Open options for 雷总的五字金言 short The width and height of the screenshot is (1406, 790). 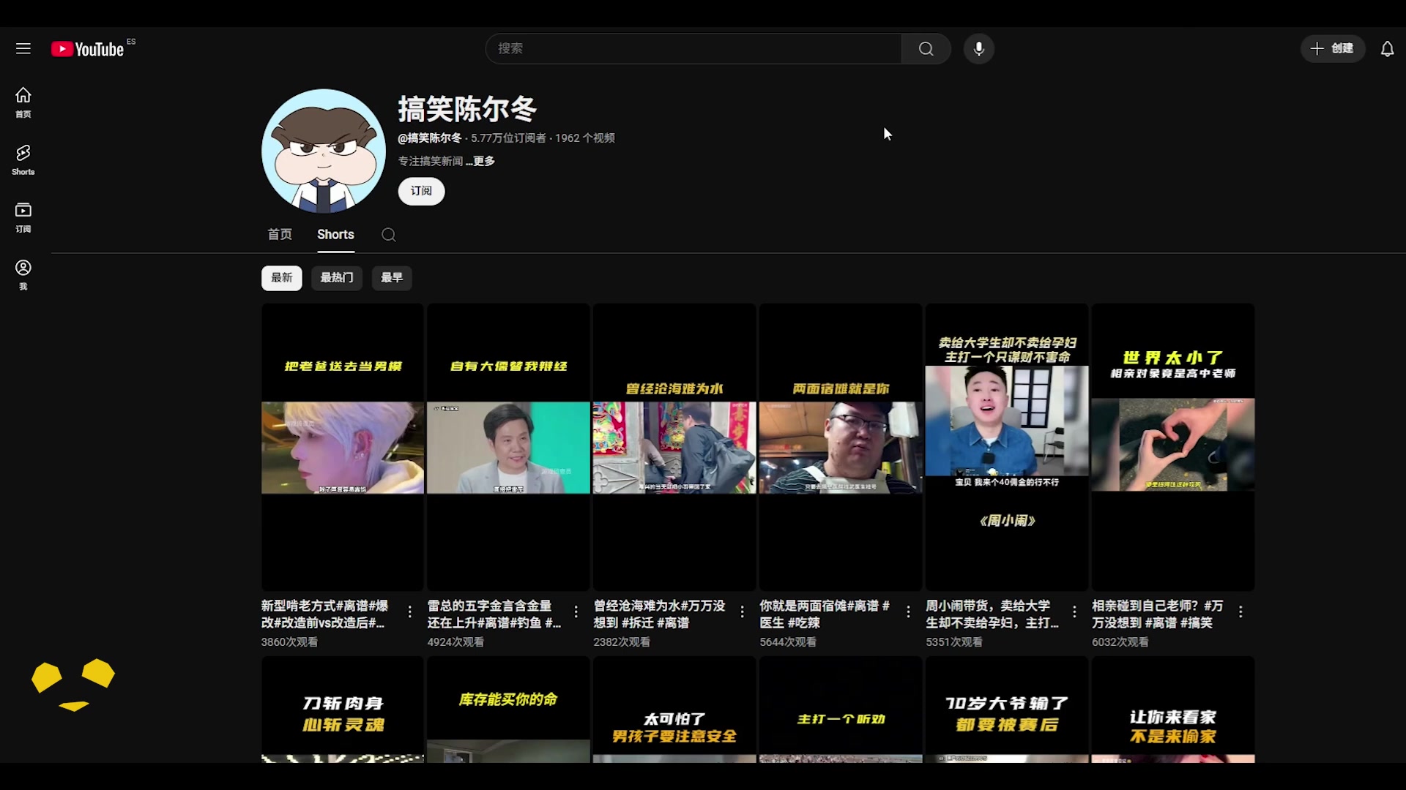click(576, 612)
